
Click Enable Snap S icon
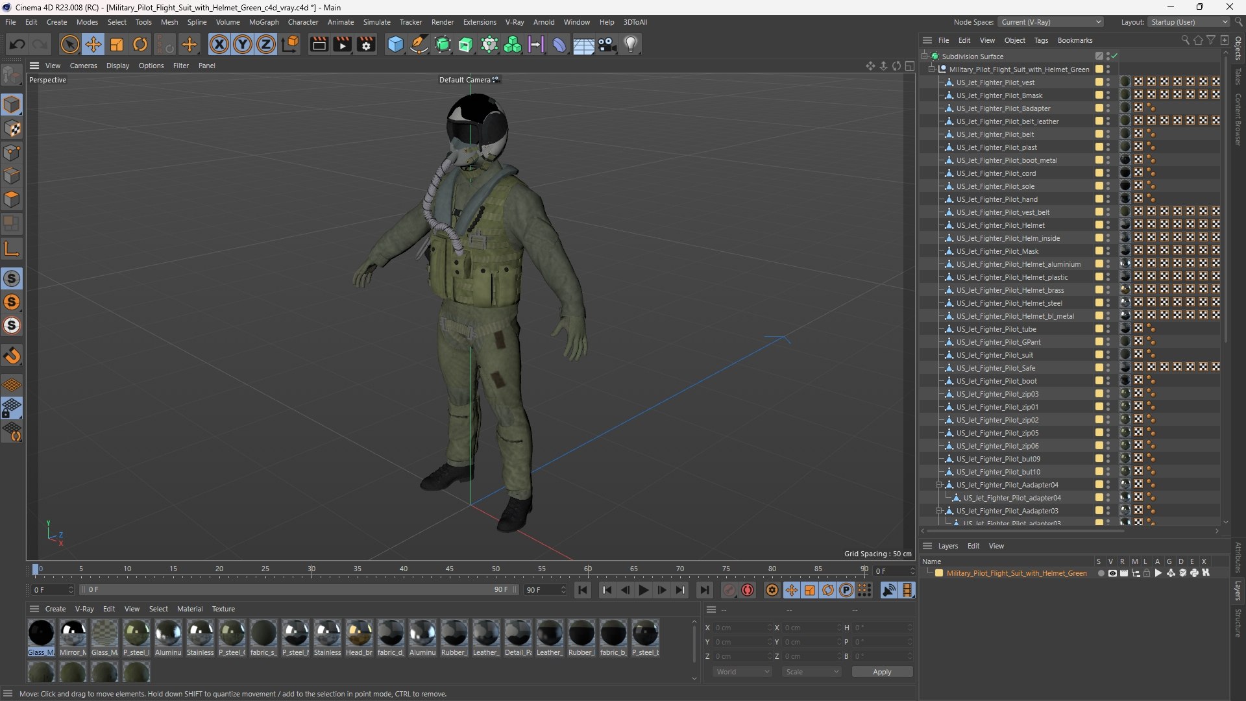12,278
